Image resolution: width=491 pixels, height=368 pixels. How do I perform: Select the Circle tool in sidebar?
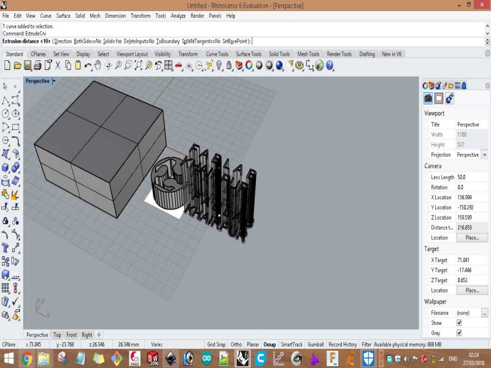coord(6,113)
